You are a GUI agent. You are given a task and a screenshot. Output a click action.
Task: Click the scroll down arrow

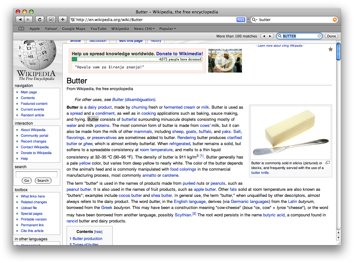pyautogui.click(x=338, y=237)
